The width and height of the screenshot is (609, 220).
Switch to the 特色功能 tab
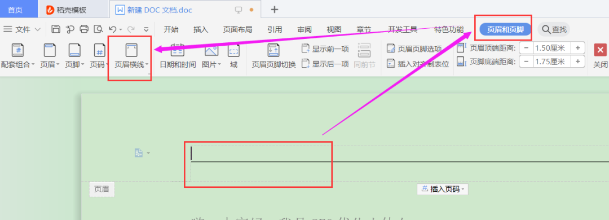[x=449, y=29]
